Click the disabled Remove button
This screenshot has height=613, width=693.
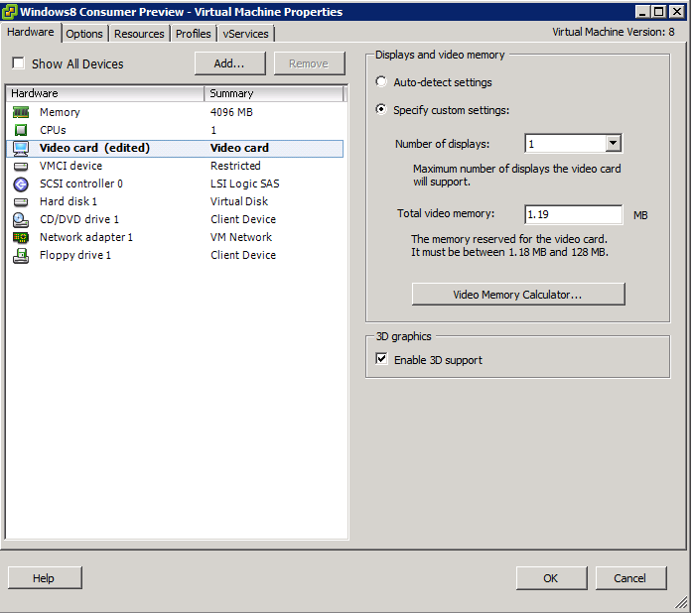pos(309,63)
